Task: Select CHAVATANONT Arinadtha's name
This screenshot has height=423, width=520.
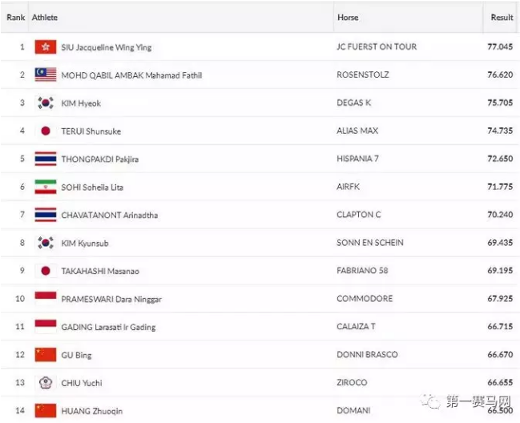Action: click(x=108, y=216)
